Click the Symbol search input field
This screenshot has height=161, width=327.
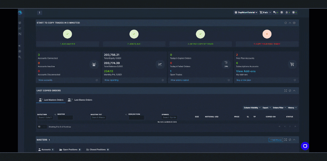169,117
